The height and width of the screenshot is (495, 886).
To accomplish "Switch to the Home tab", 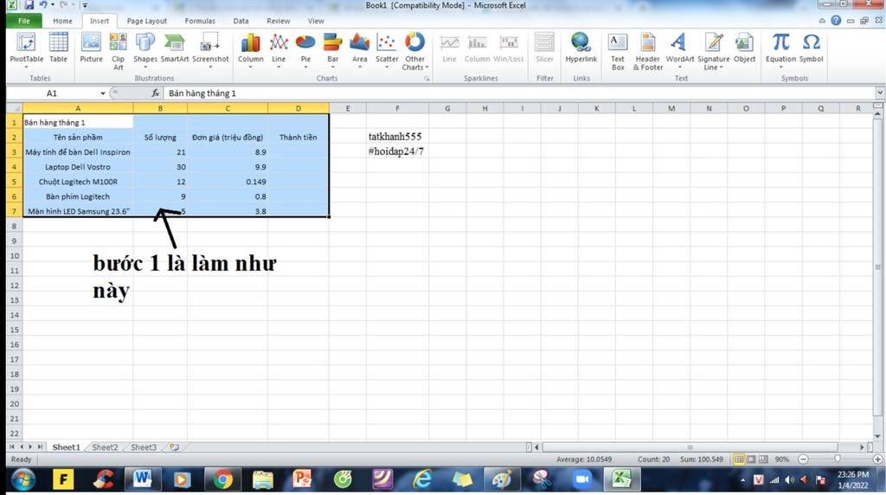I will [x=62, y=21].
